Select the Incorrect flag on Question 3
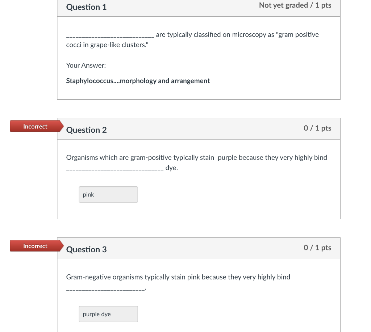371x332 pixels. [35, 246]
